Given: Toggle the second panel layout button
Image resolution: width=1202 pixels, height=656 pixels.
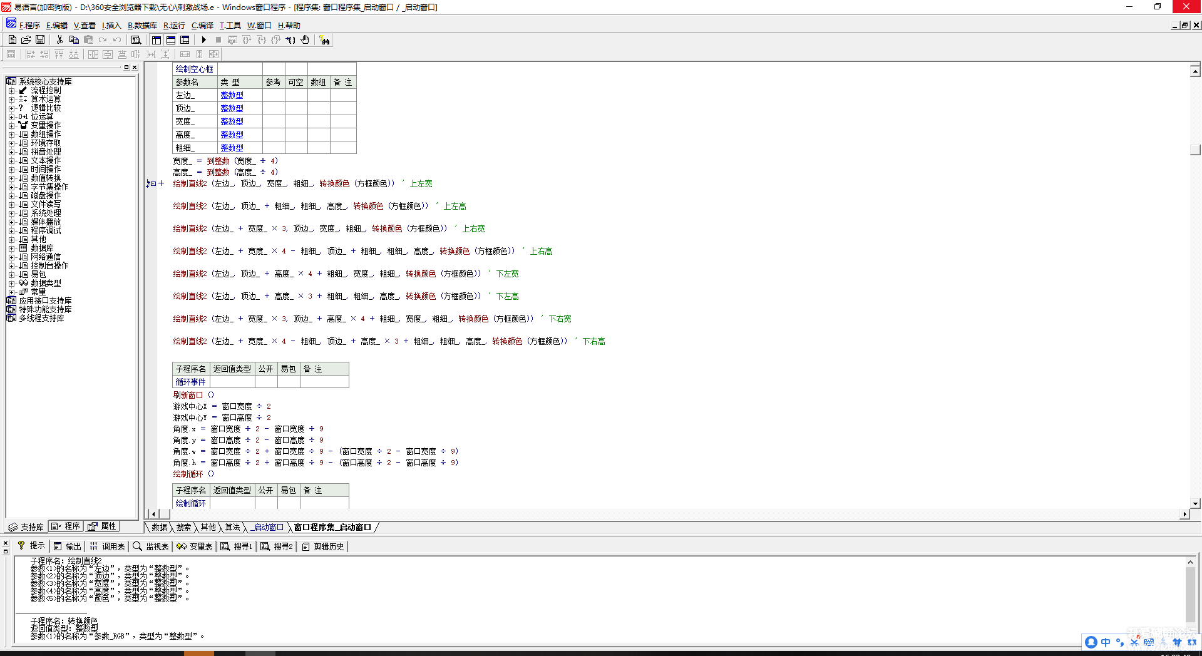Looking at the screenshot, I should tap(171, 40).
